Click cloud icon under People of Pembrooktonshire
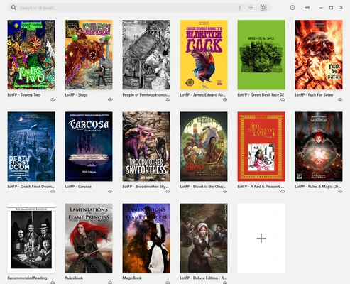Image resolution: width=350 pixels, height=284 pixels. [168, 99]
